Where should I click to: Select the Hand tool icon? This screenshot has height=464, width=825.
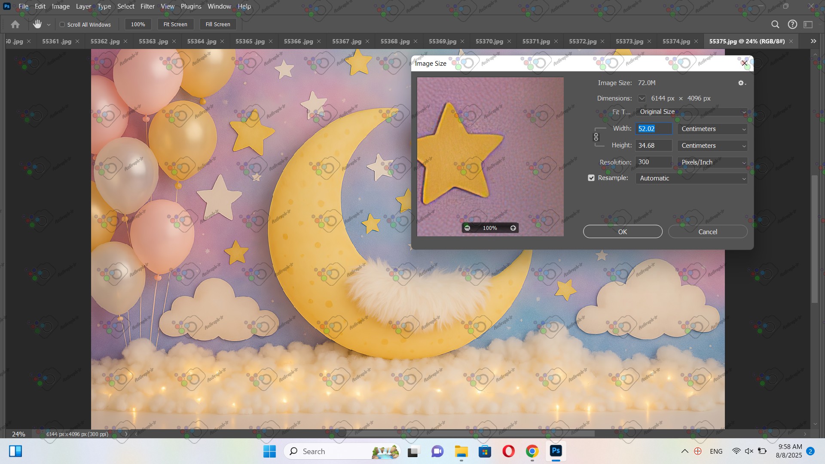point(37,24)
